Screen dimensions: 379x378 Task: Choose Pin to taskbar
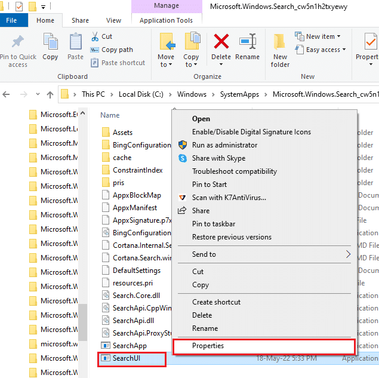tap(214, 224)
